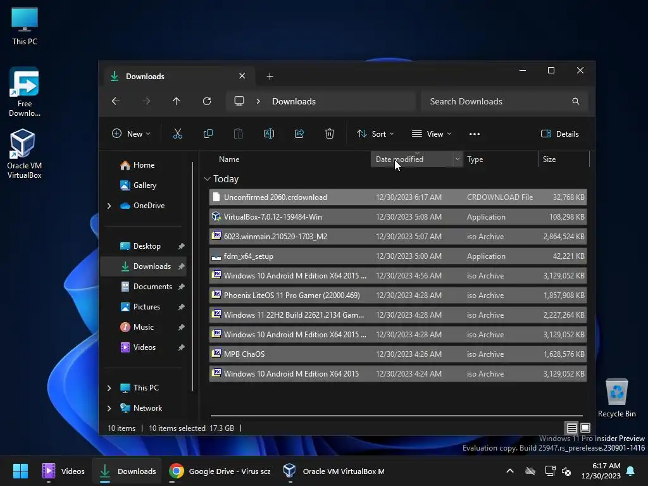Screen dimensions: 648x486
Task: Switch to large thumbnails view icon
Action: coord(585,428)
